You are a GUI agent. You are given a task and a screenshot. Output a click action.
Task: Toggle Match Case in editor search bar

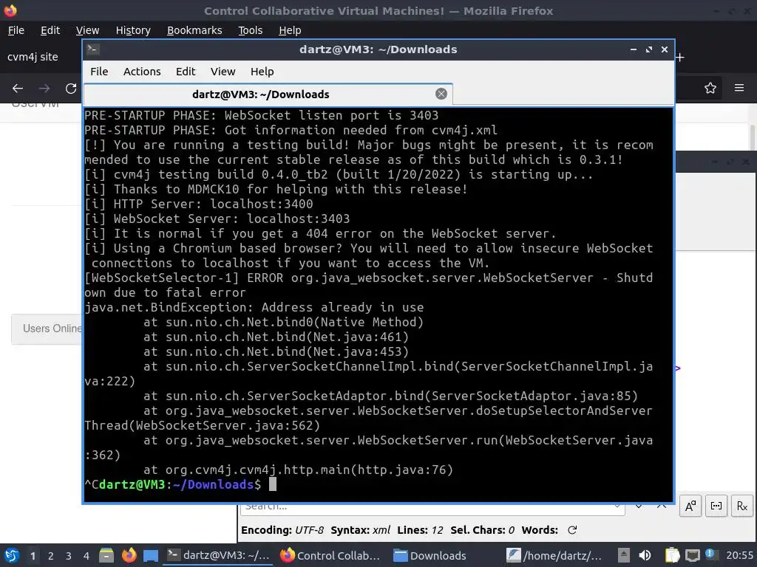tap(690, 506)
